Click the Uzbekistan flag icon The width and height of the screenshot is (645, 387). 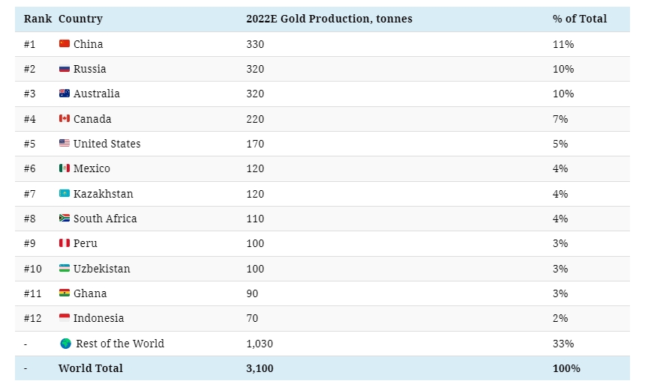[64, 269]
